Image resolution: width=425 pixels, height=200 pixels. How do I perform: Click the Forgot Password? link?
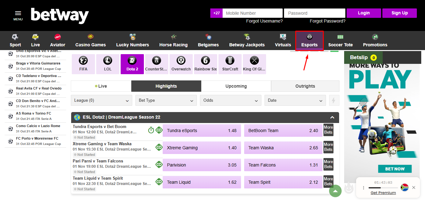tap(328, 21)
